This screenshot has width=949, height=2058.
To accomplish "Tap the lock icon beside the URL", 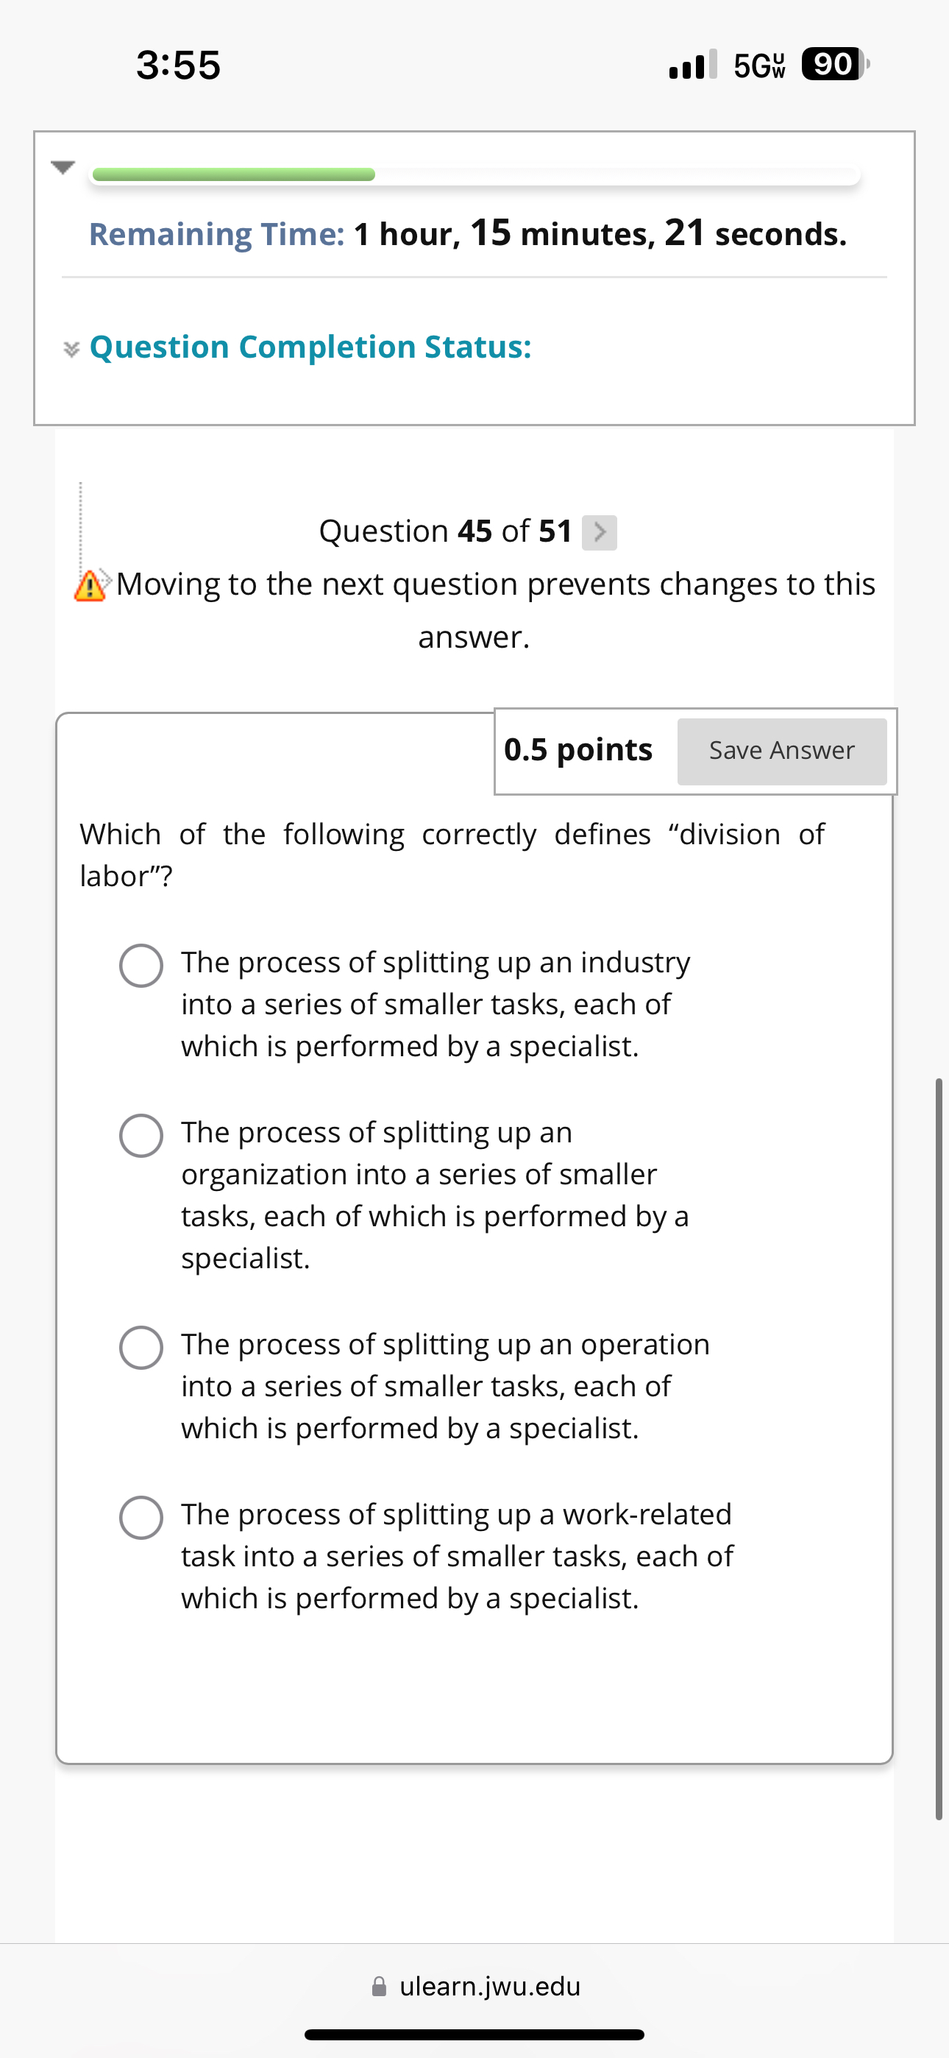I will pos(380,1986).
